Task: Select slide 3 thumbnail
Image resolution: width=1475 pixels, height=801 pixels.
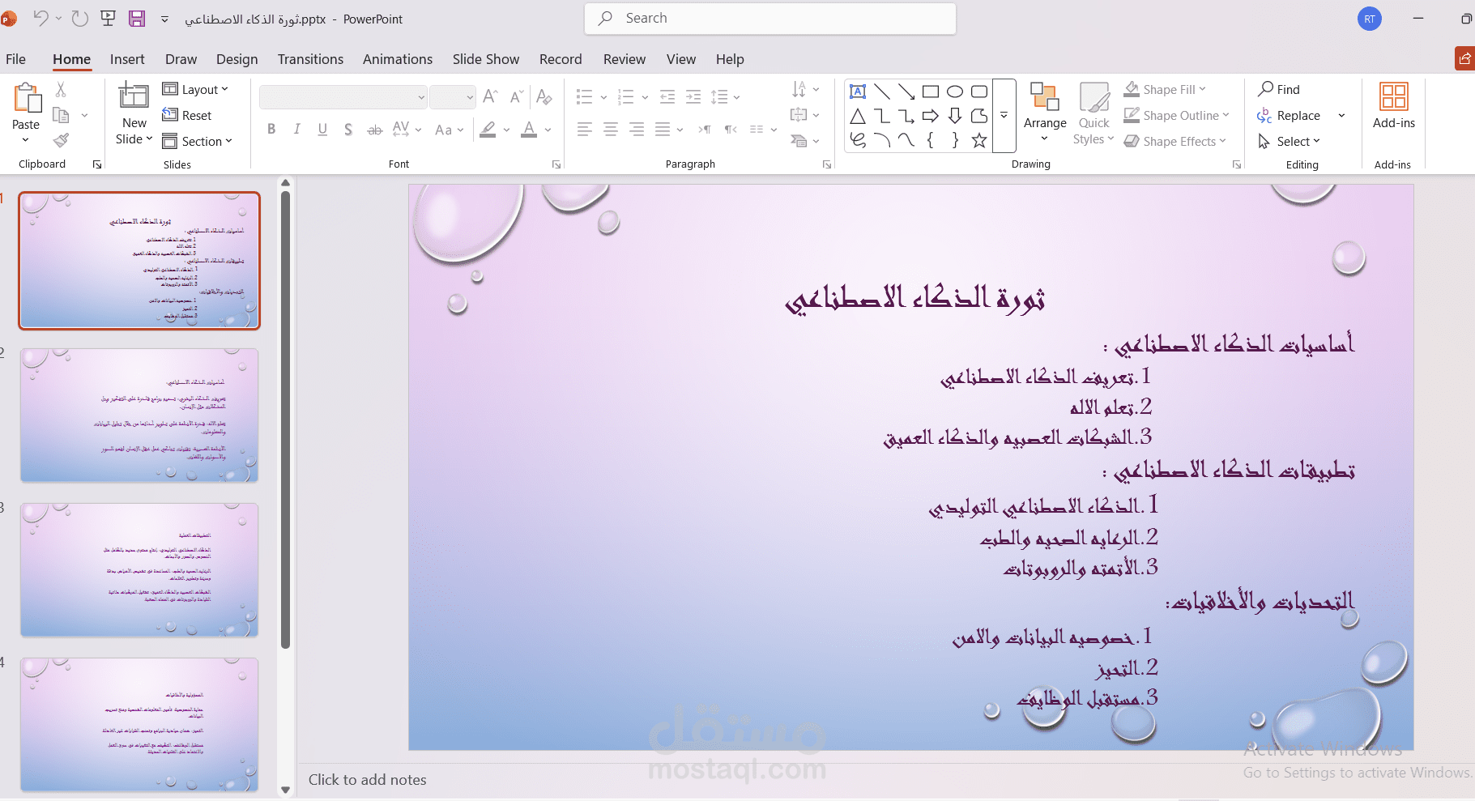Action: [139, 570]
